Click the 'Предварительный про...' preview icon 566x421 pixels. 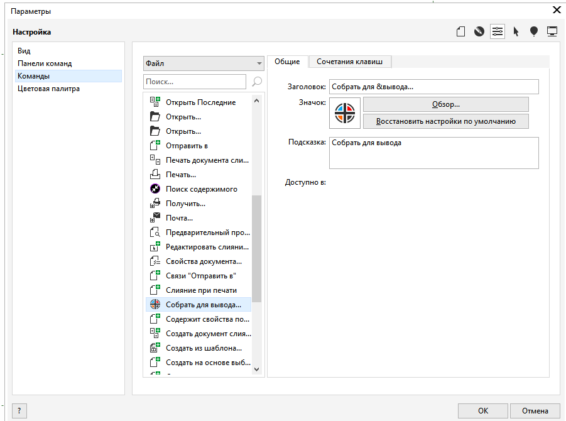pos(155,232)
